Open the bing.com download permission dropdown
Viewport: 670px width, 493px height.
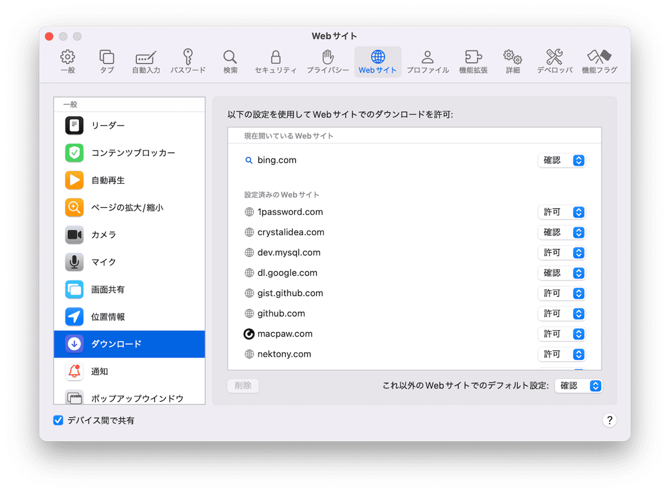(561, 160)
